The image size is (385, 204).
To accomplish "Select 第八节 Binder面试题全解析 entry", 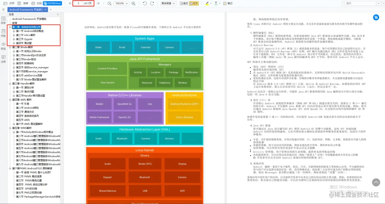I will pyautogui.click(x=31, y=79).
